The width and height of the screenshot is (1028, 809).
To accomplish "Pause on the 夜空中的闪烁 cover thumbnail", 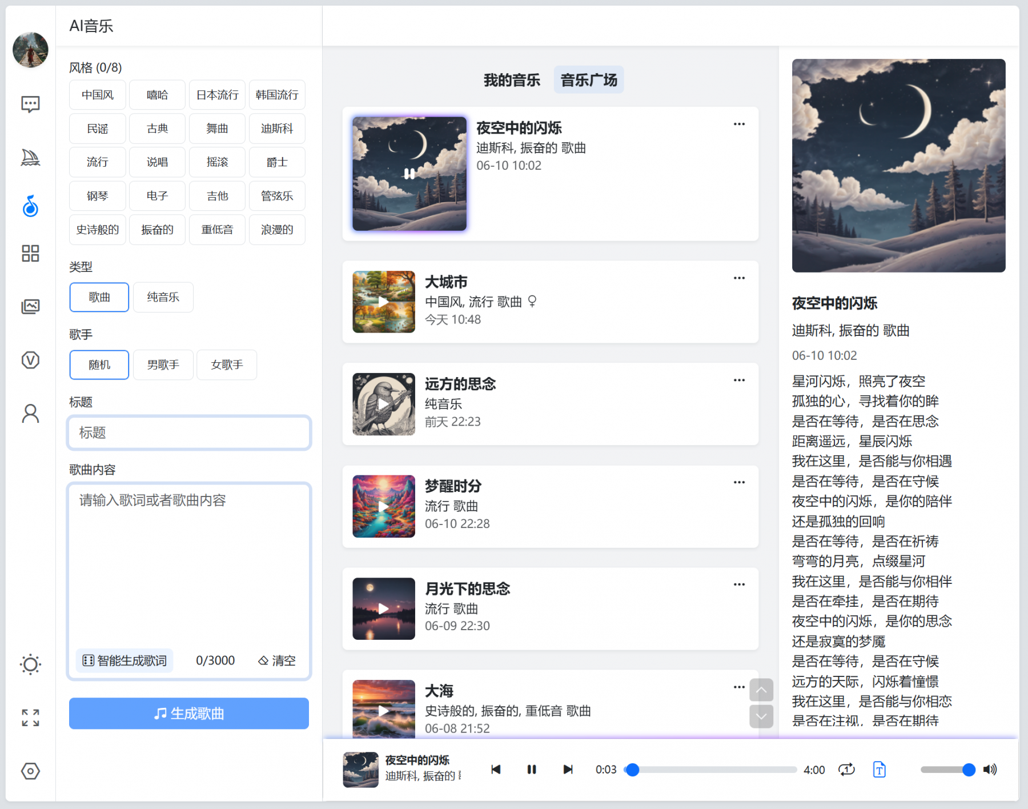I will 409,174.
